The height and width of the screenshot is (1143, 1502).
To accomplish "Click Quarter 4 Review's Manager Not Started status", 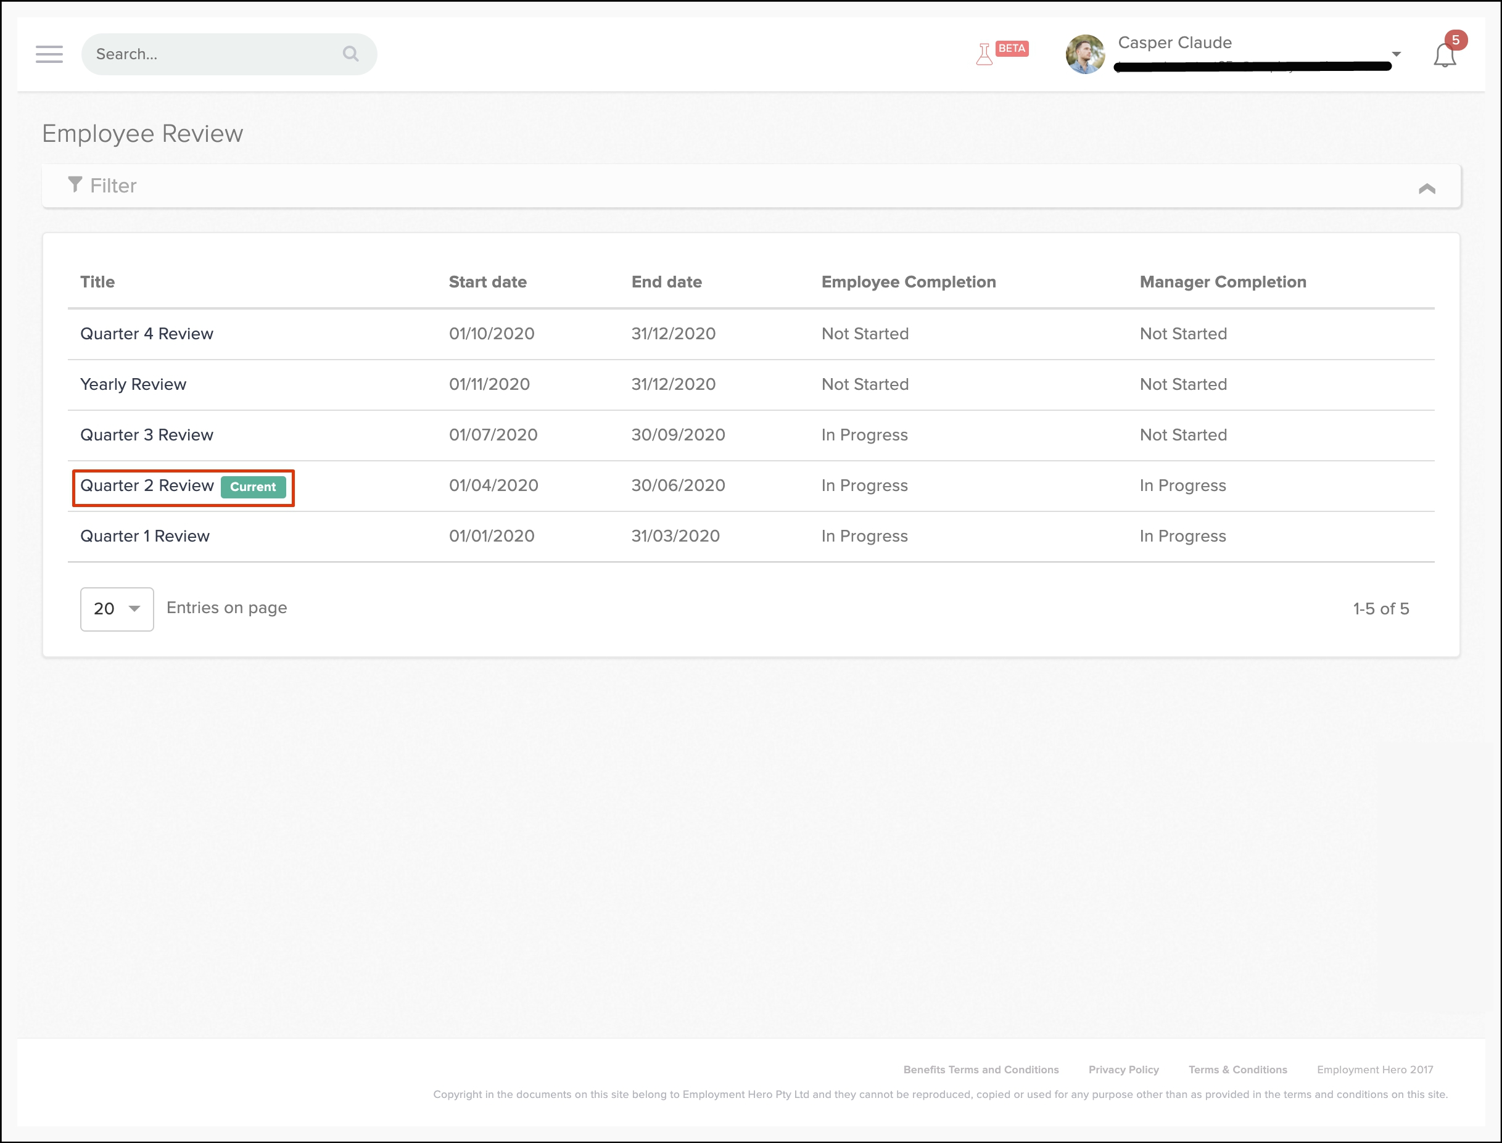I will [1184, 334].
